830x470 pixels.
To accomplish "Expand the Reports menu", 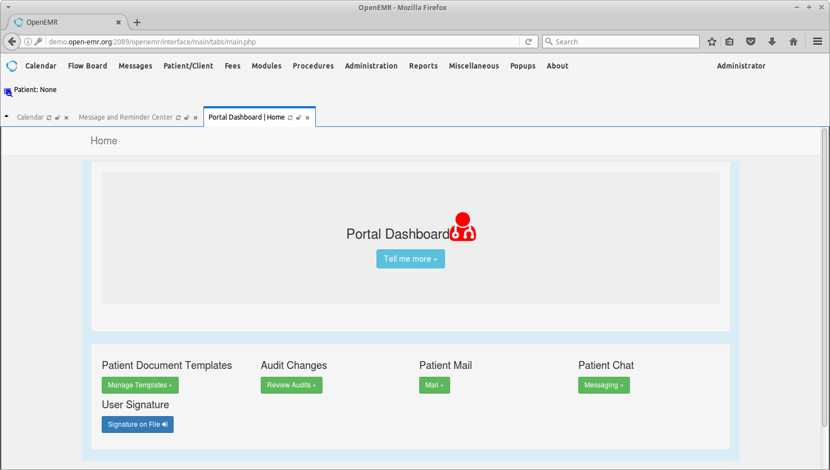I will tap(423, 66).
